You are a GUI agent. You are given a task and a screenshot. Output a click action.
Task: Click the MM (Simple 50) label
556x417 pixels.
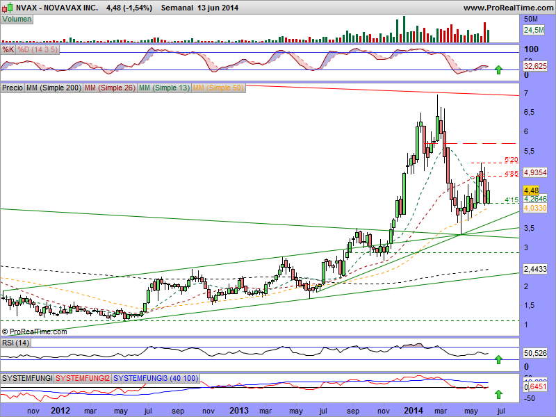point(218,88)
